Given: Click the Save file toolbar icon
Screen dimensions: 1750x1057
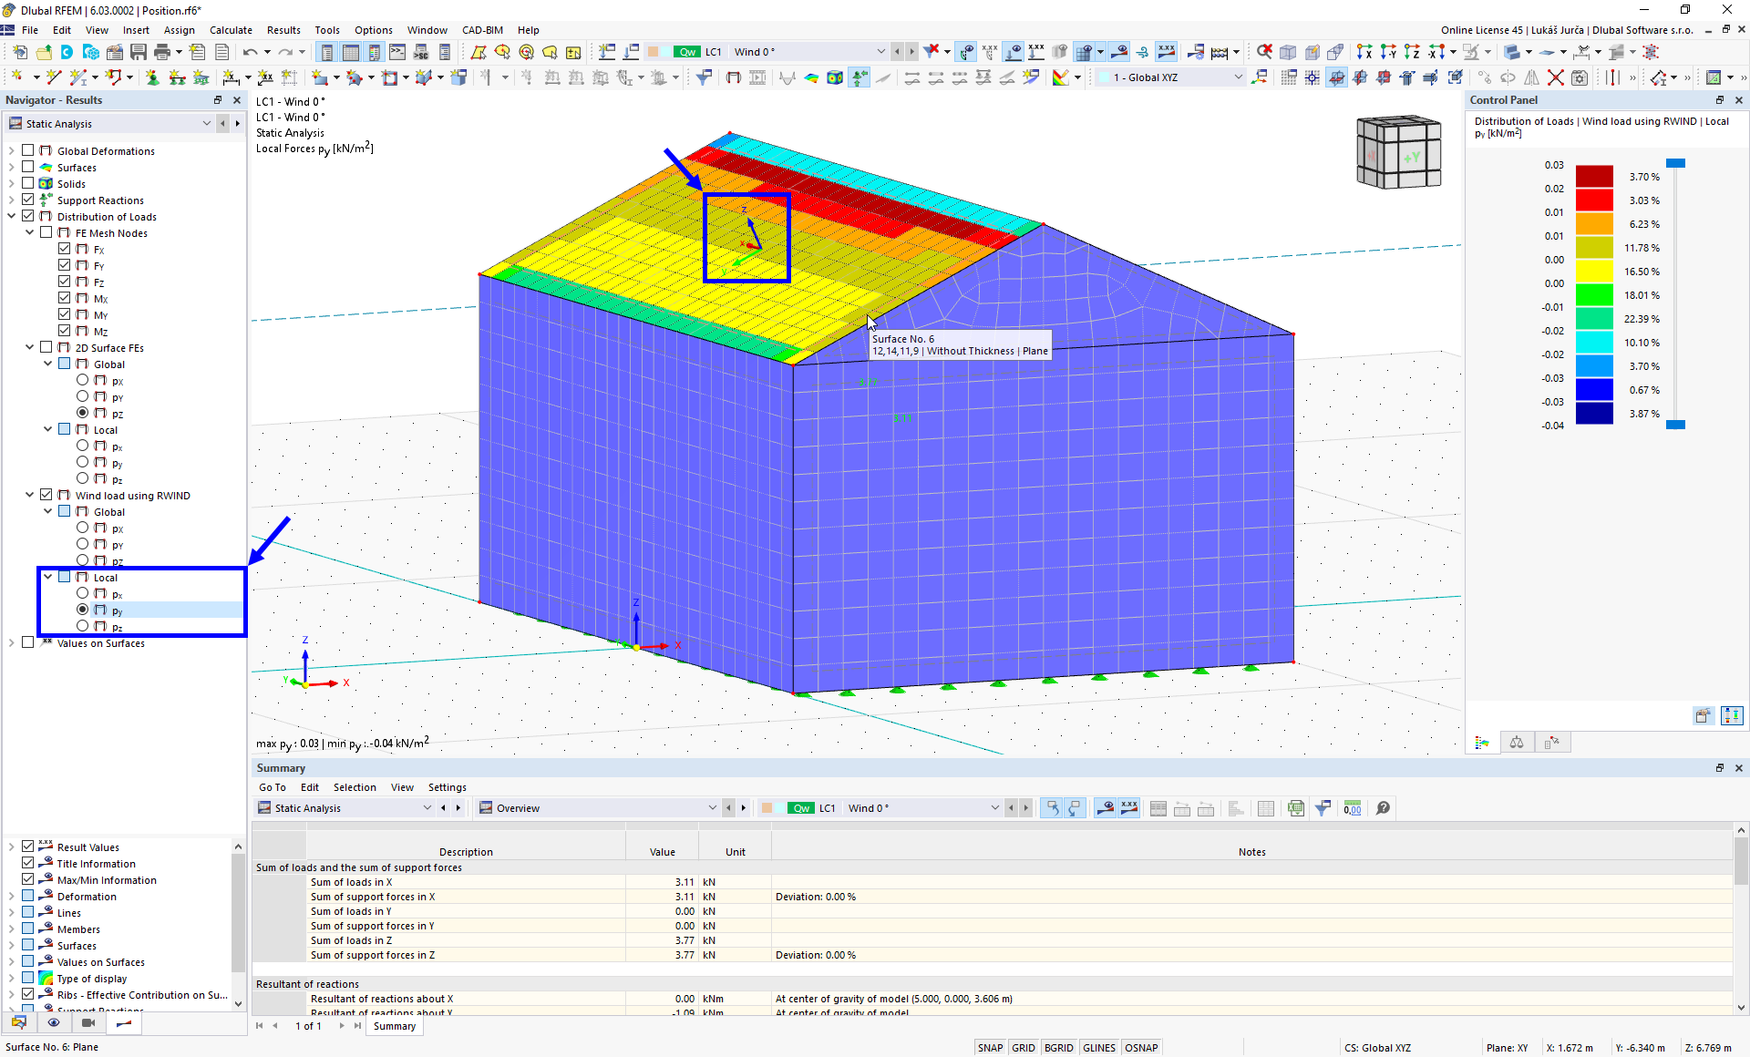Looking at the screenshot, I should click(139, 52).
